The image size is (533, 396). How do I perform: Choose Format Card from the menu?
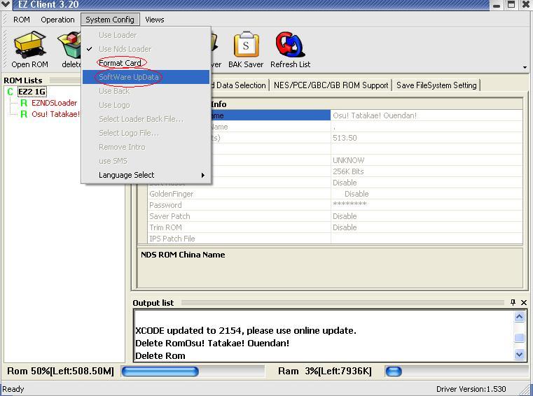tap(120, 63)
